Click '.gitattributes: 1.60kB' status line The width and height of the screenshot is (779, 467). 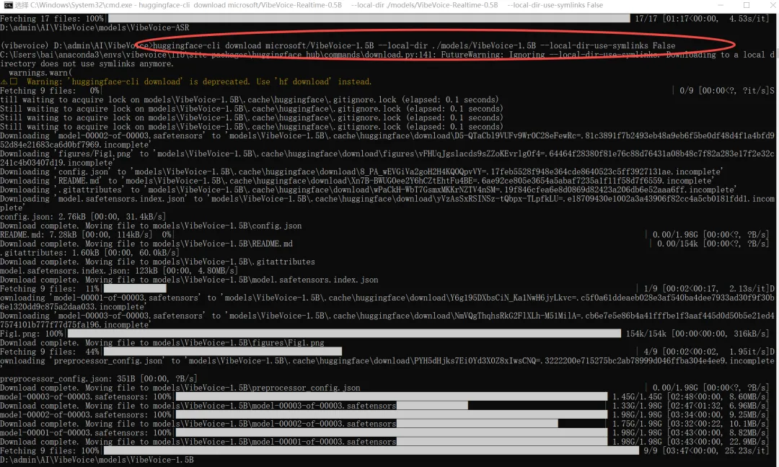tap(89, 253)
